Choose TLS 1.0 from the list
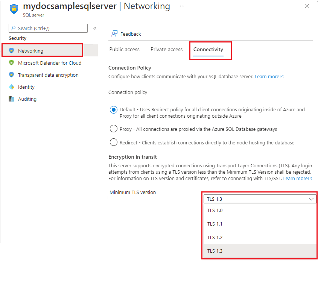 (260, 211)
